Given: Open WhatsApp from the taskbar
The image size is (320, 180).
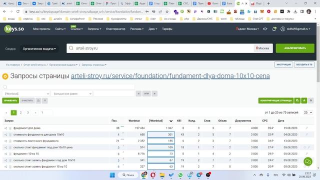Looking at the screenshot, I should (x=180, y=175).
